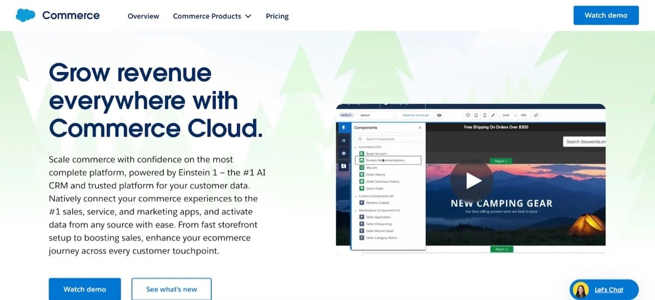Click the theme sidebar icon below the gear
The image size is (655, 300).
[343, 166]
